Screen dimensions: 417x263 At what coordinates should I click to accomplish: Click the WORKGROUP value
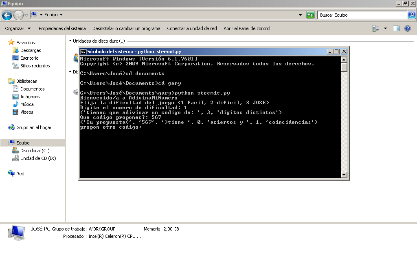[102, 229]
